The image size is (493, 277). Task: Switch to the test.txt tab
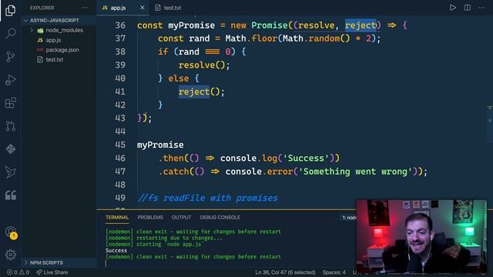click(x=168, y=8)
